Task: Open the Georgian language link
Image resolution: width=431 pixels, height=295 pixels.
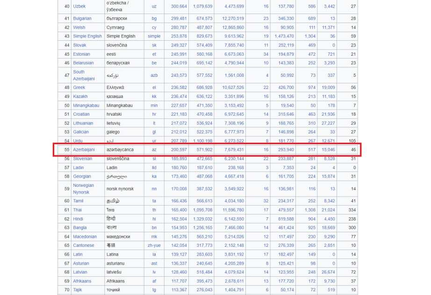Action: click(x=82, y=176)
